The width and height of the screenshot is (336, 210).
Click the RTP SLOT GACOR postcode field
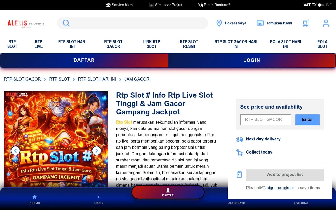tap(266, 120)
